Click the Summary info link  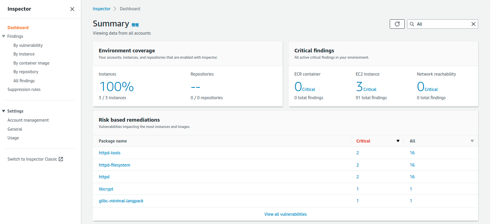pos(135,25)
